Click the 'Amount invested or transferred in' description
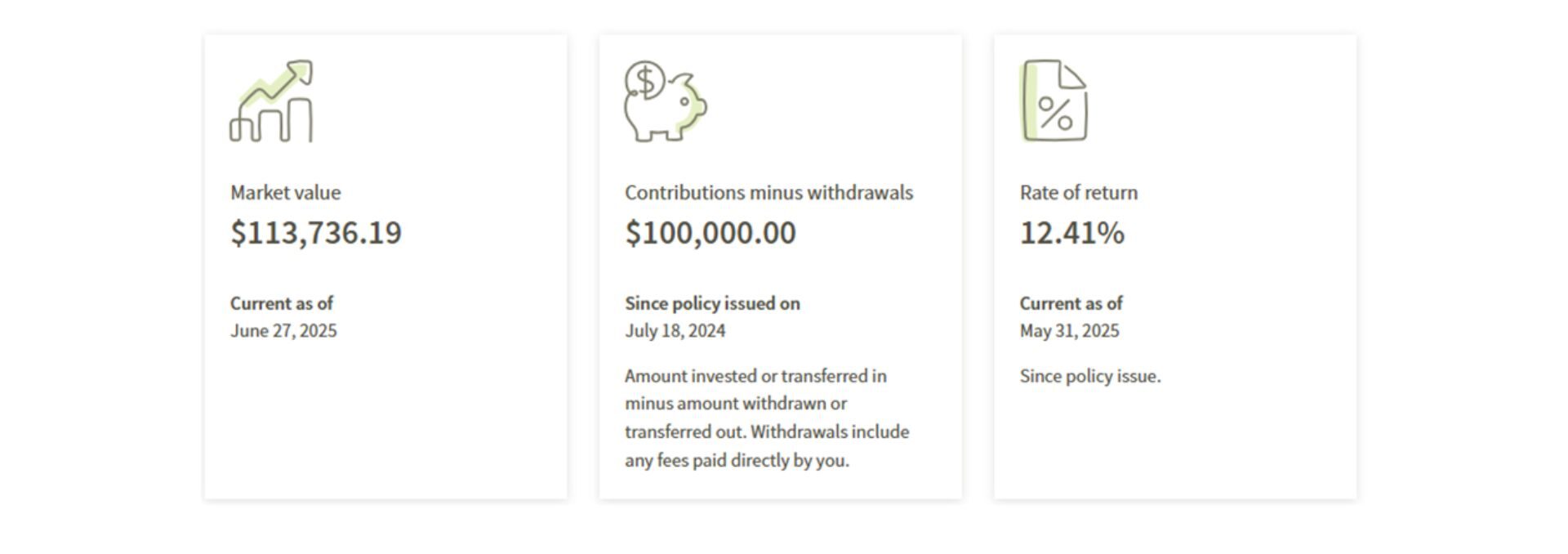Screen dimensions: 1568x554 (x=756, y=376)
